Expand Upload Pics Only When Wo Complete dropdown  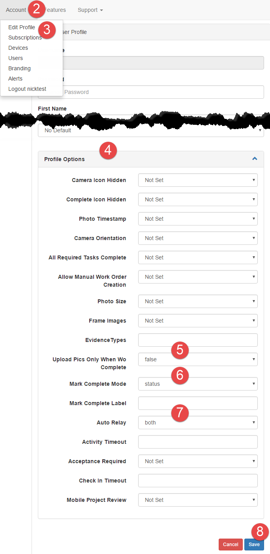click(x=198, y=359)
